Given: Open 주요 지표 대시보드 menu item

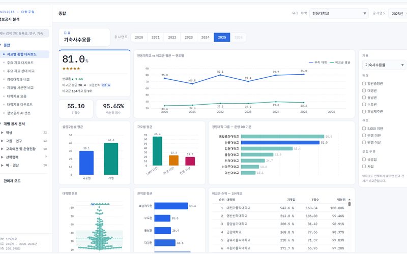Looking at the screenshot, I should 20,62.
